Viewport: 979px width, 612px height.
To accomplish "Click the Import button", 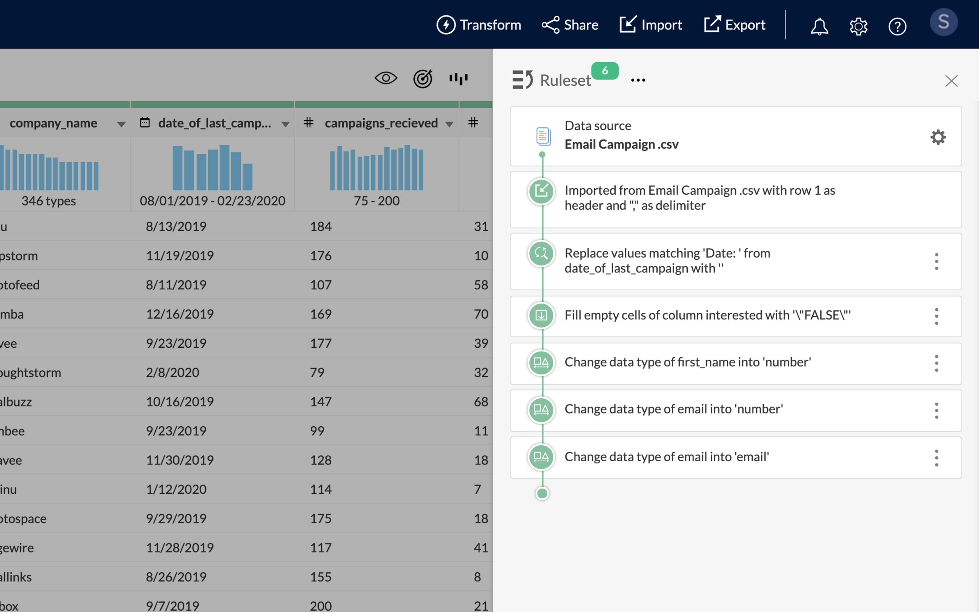I will click(x=651, y=25).
